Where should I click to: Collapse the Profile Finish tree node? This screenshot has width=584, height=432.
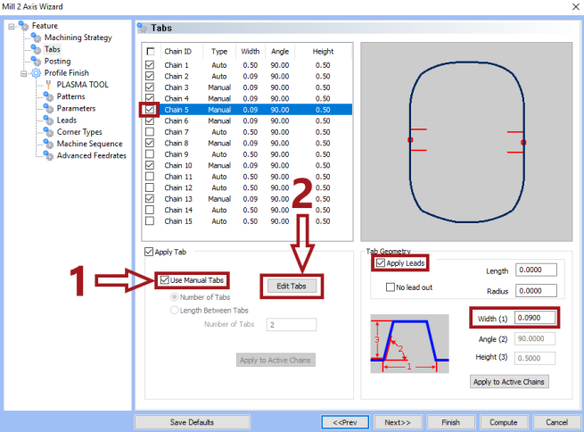click(23, 73)
